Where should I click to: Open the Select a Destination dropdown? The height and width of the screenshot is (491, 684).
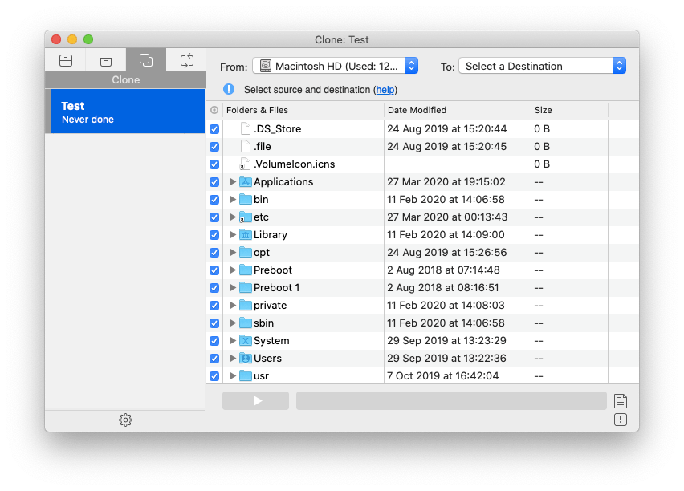pyautogui.click(x=543, y=66)
